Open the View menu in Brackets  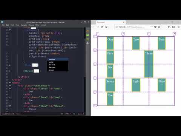pyautogui.click(x=17, y=25)
